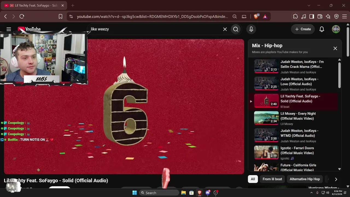Open the Brave Wallet icon
Image resolution: width=350 pixels, height=197 pixels.
[320, 16]
